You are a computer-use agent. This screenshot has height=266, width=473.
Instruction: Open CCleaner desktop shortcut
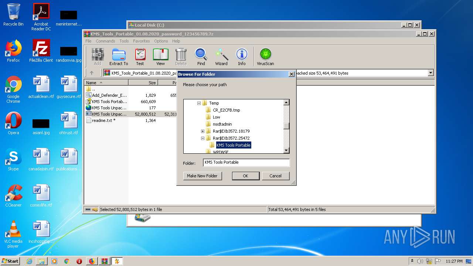tap(13, 196)
